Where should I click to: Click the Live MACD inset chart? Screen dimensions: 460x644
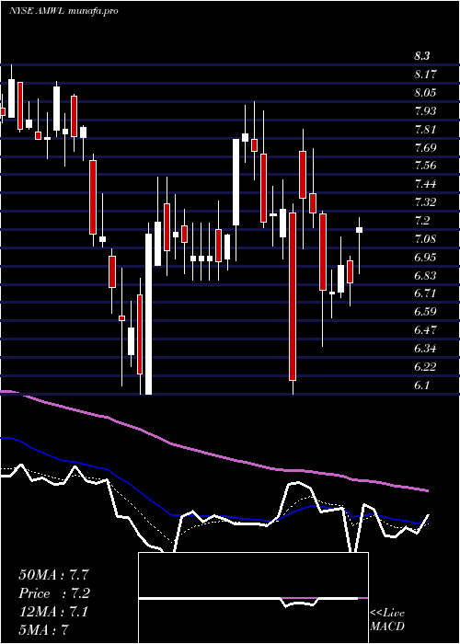[x=253, y=598]
